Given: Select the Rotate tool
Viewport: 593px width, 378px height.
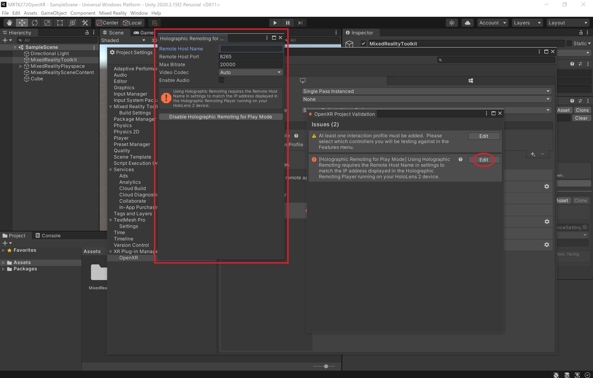Looking at the screenshot, I should [x=35, y=23].
